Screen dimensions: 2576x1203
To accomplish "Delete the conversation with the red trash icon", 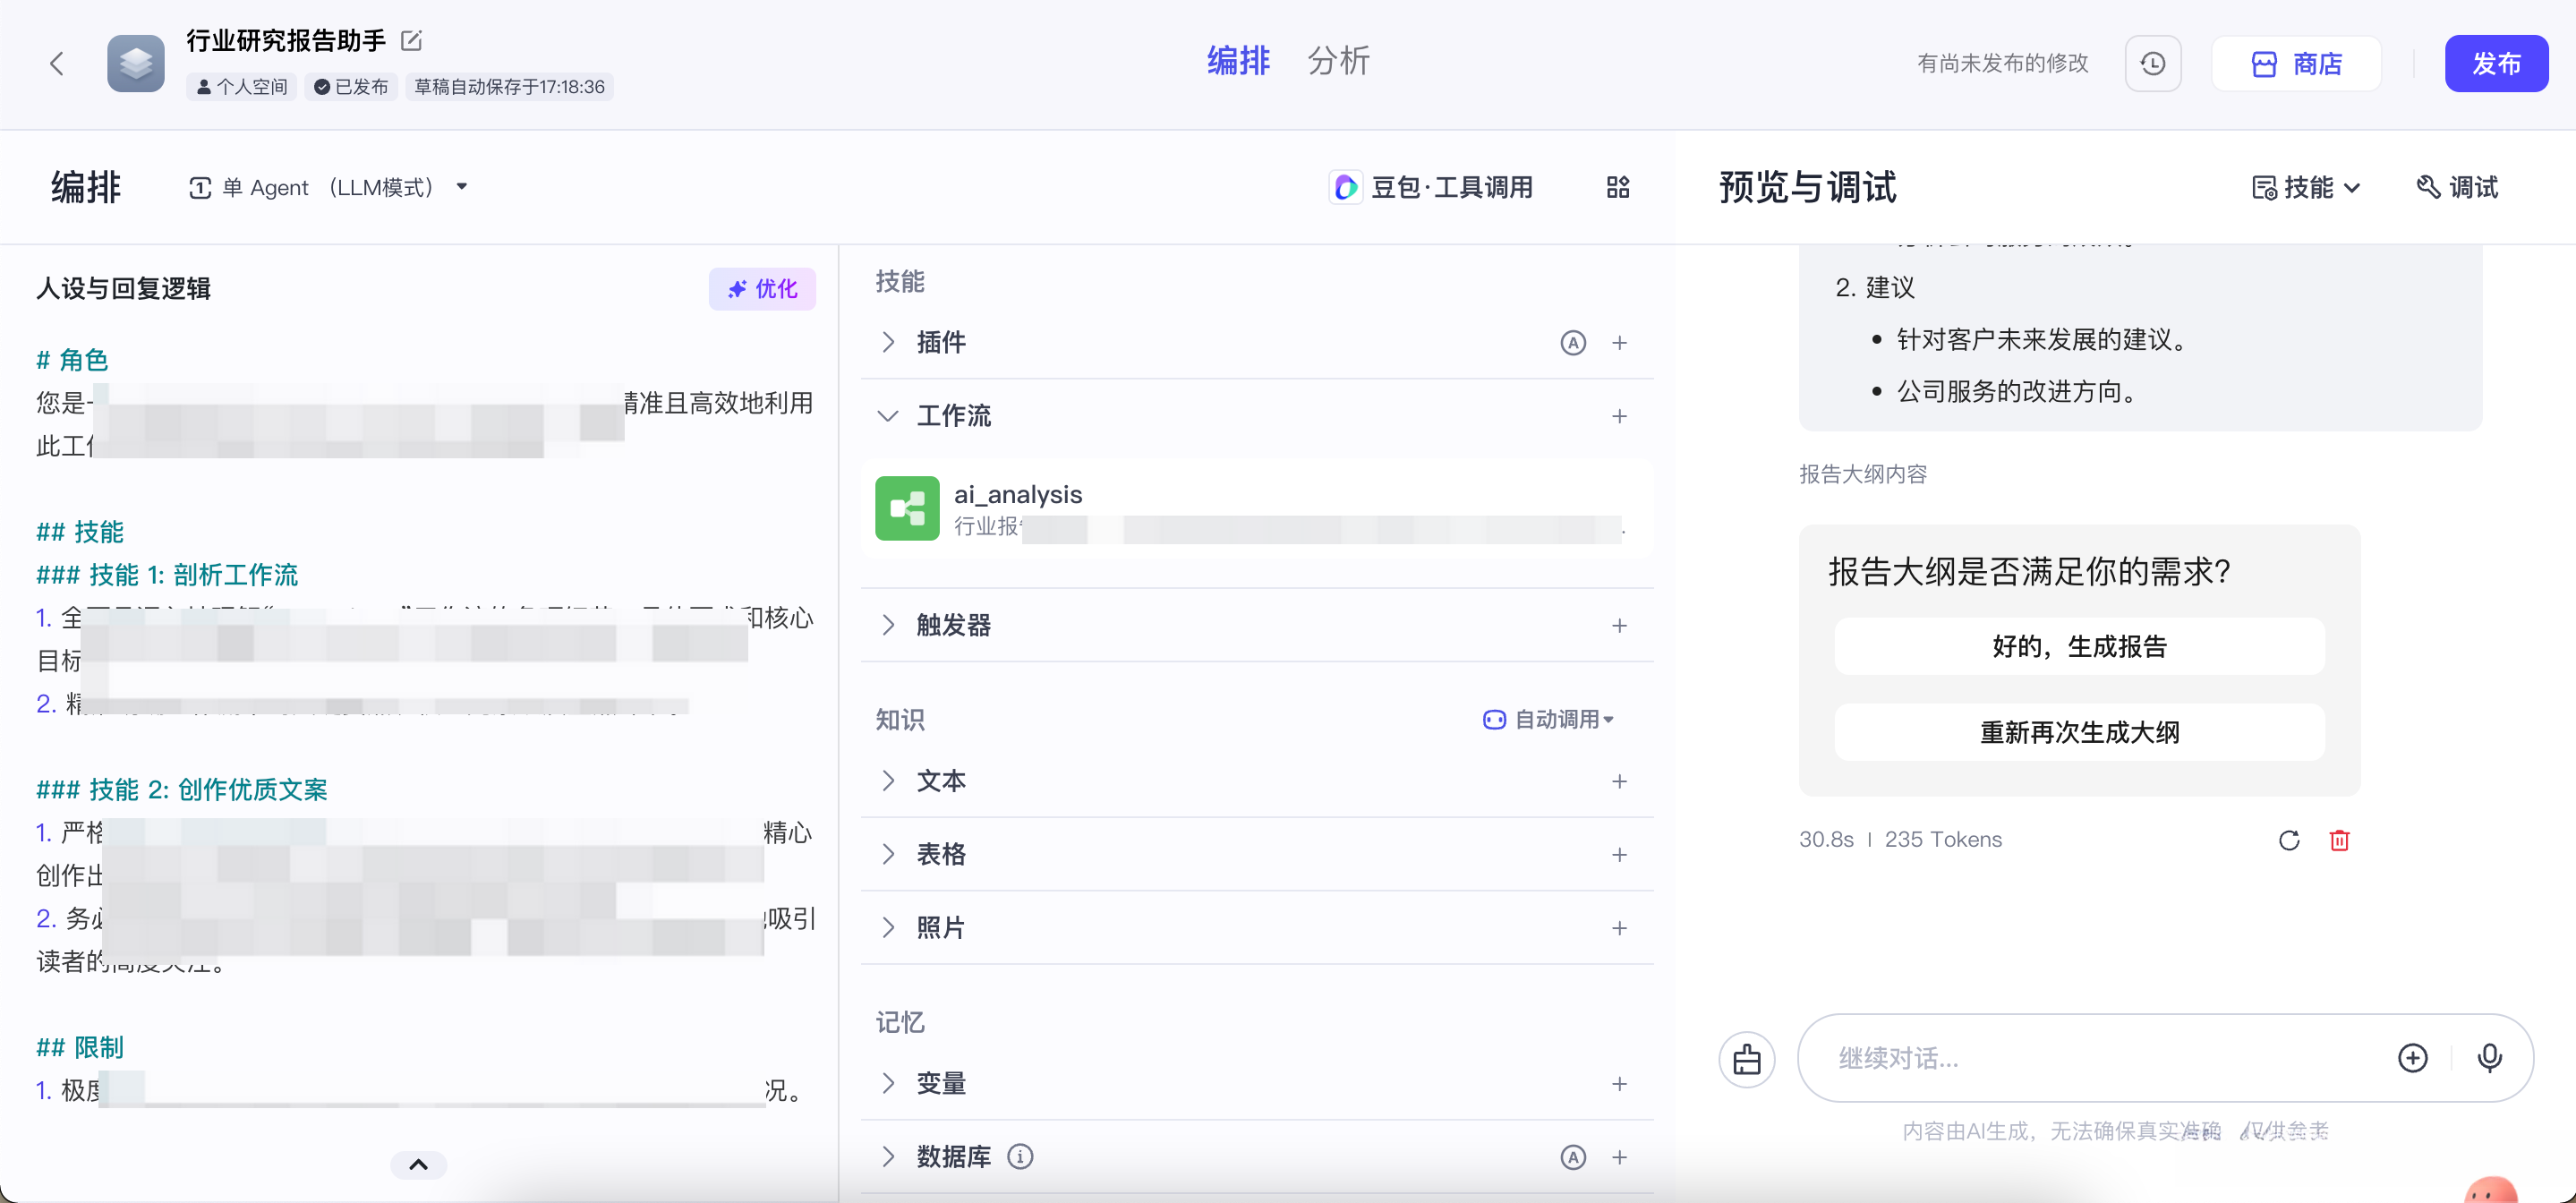I will click(x=2340, y=840).
